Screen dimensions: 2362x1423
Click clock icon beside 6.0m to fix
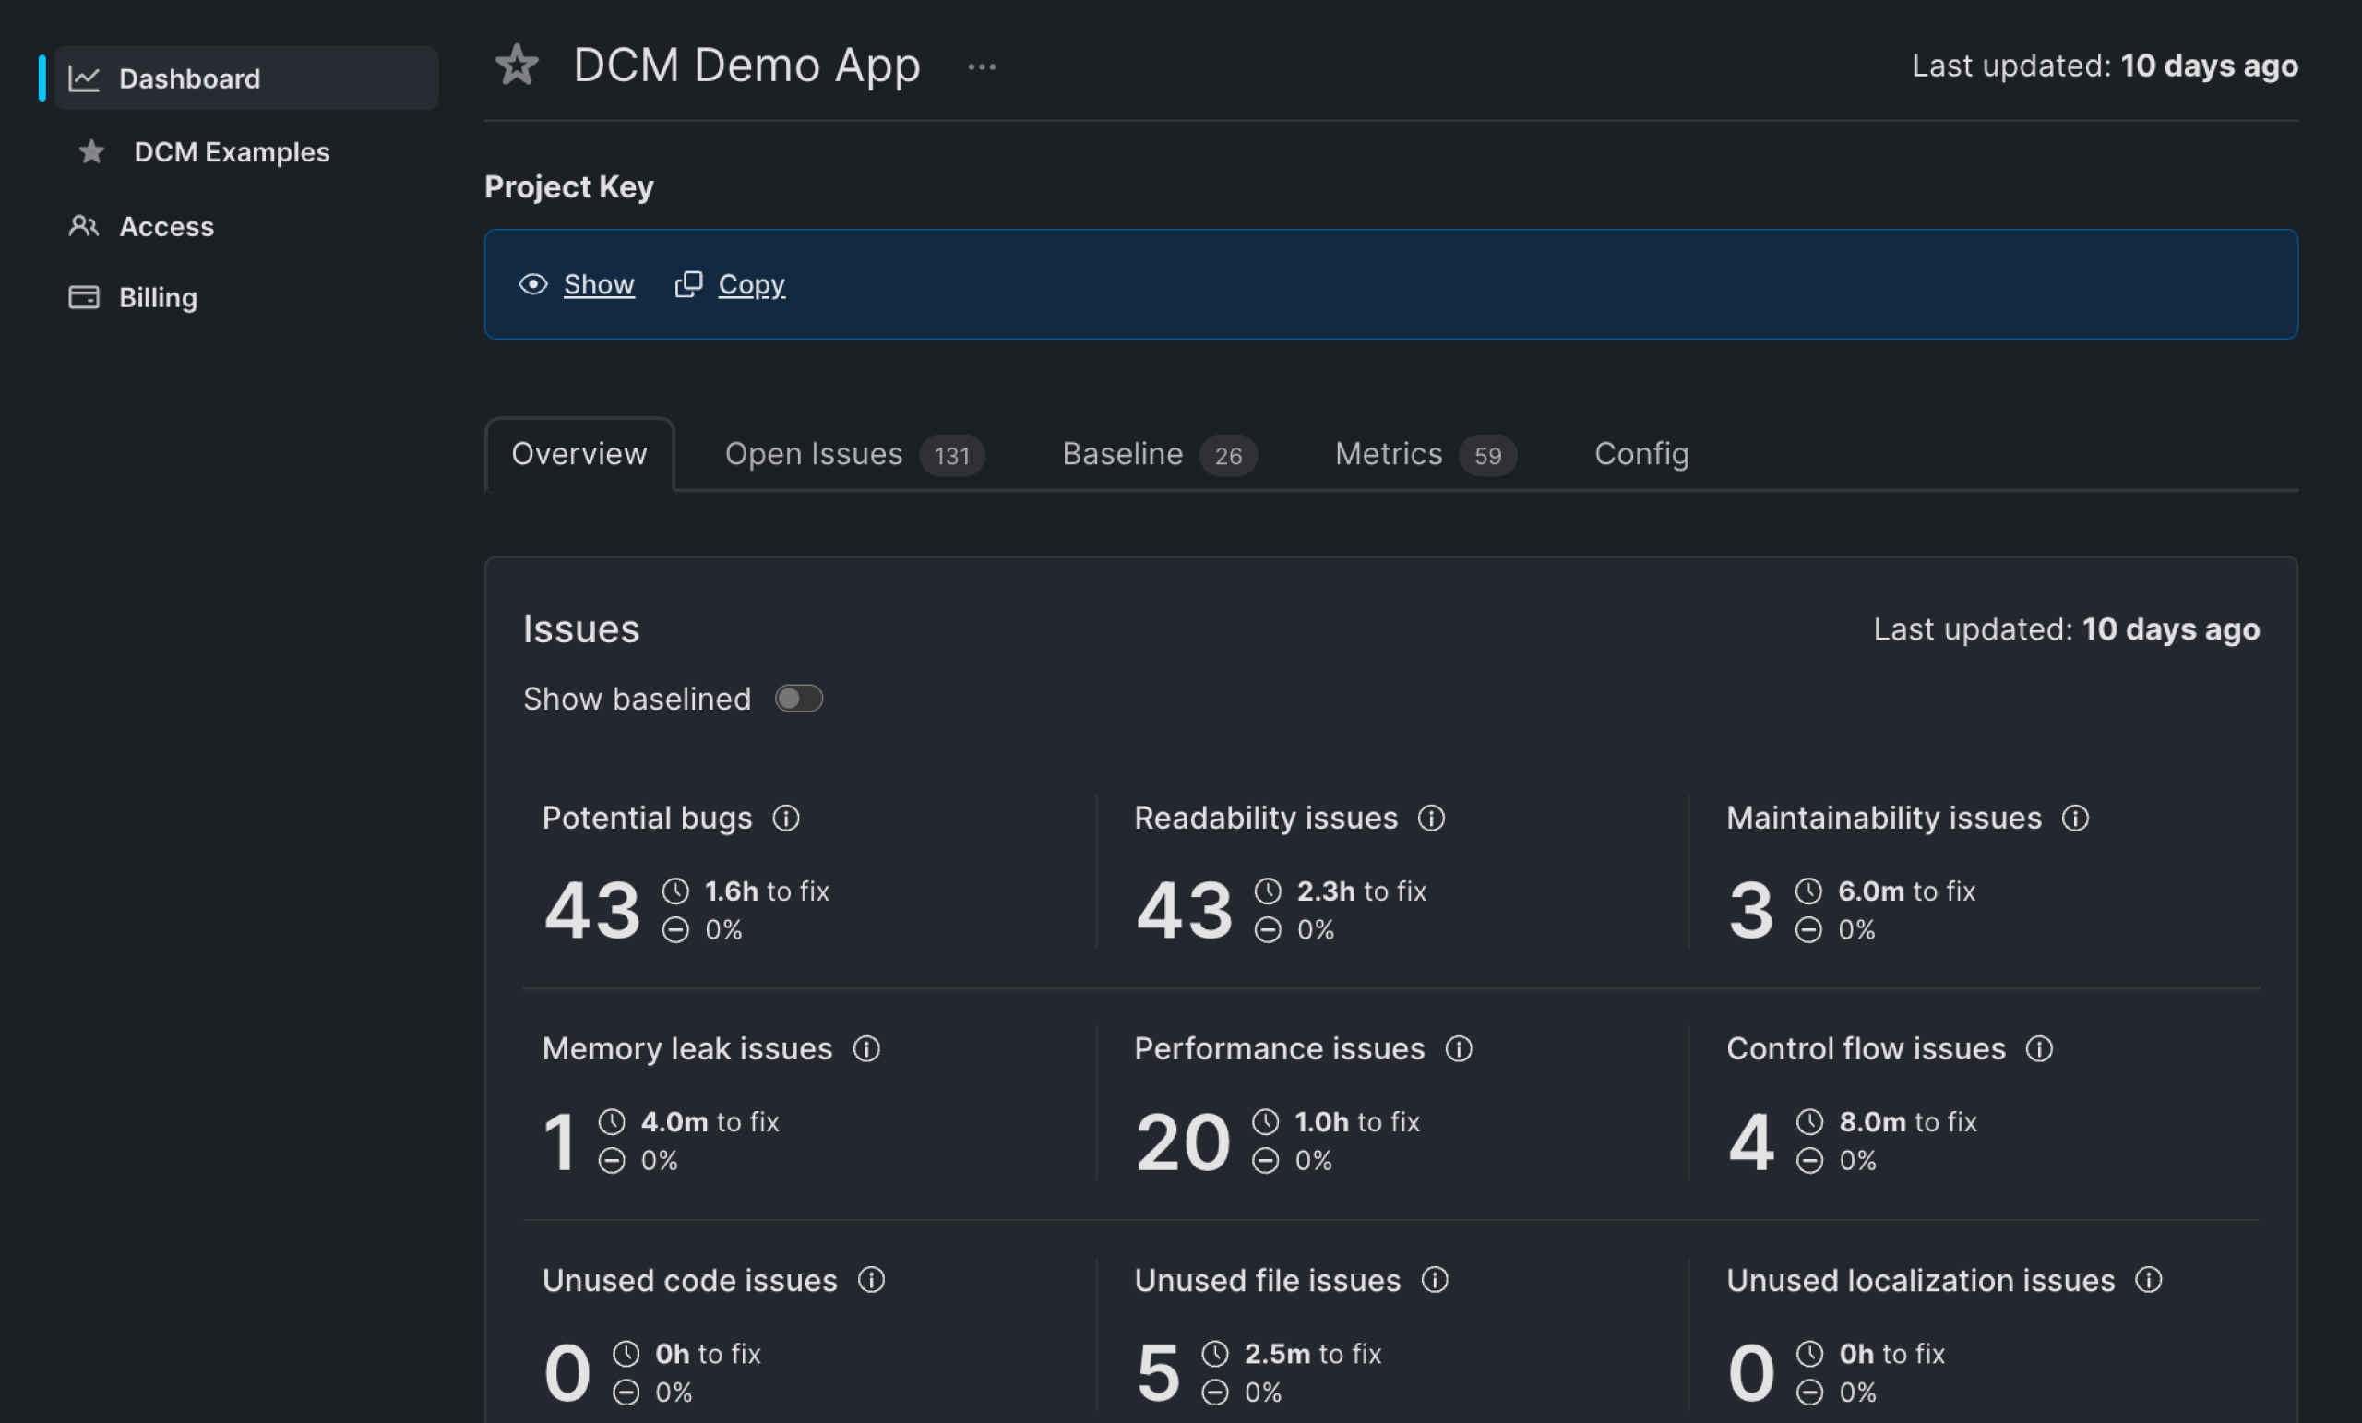click(x=1809, y=891)
